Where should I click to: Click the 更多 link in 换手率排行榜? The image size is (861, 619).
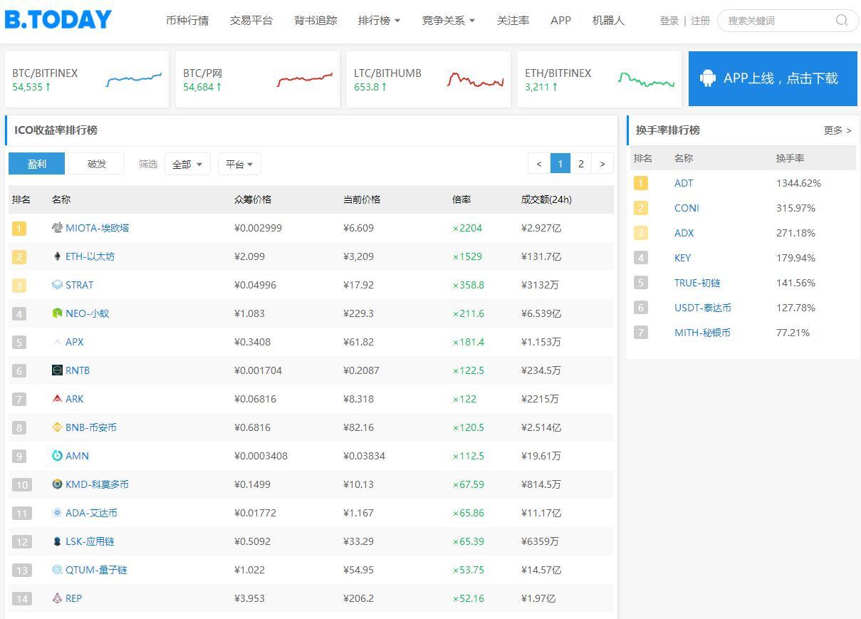(836, 130)
